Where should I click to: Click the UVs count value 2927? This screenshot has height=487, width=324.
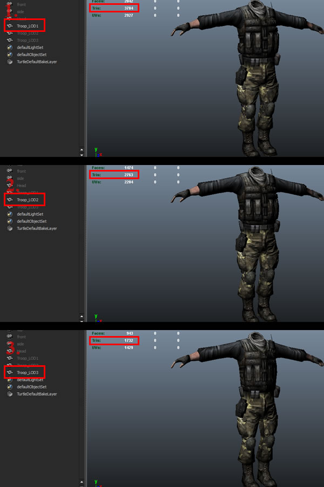[129, 15]
